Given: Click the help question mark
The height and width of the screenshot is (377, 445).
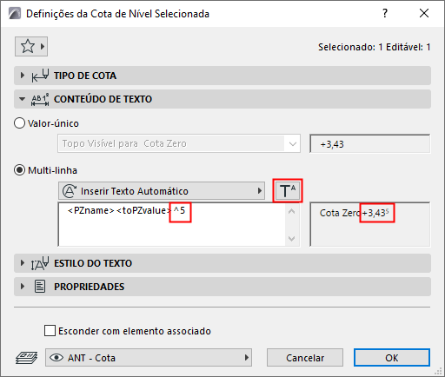Looking at the screenshot, I should point(385,13).
